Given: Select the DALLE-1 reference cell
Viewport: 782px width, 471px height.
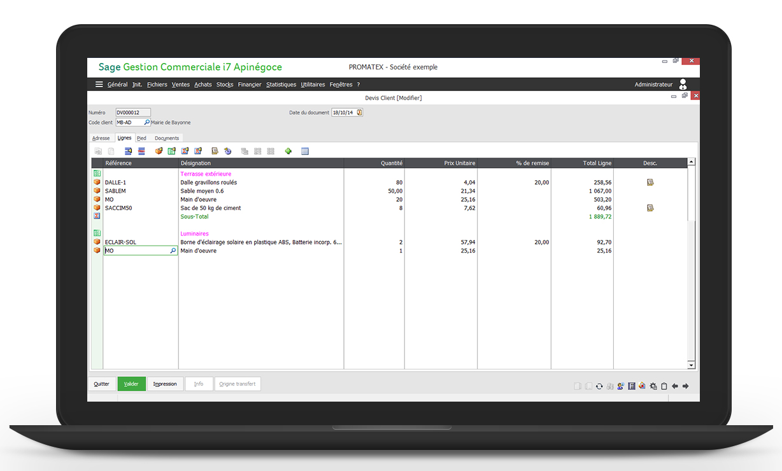Looking at the screenshot, I should click(x=141, y=182).
